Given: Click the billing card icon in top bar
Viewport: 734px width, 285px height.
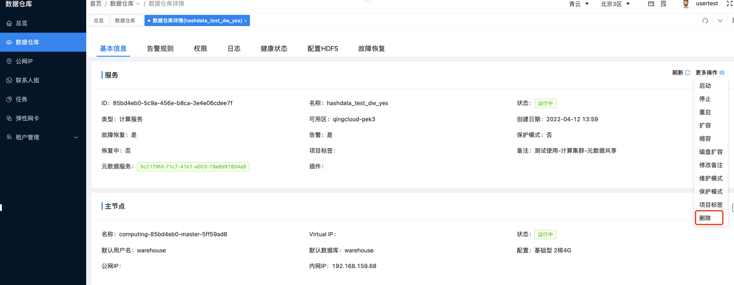Looking at the screenshot, I should click(x=651, y=4).
